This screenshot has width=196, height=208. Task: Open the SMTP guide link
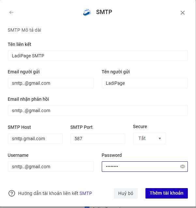(x=86, y=193)
